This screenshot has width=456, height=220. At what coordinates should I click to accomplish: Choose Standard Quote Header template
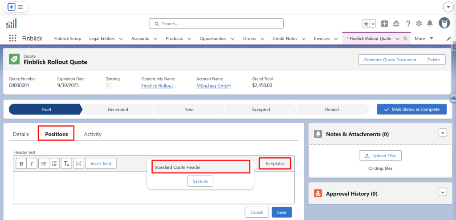click(200, 167)
